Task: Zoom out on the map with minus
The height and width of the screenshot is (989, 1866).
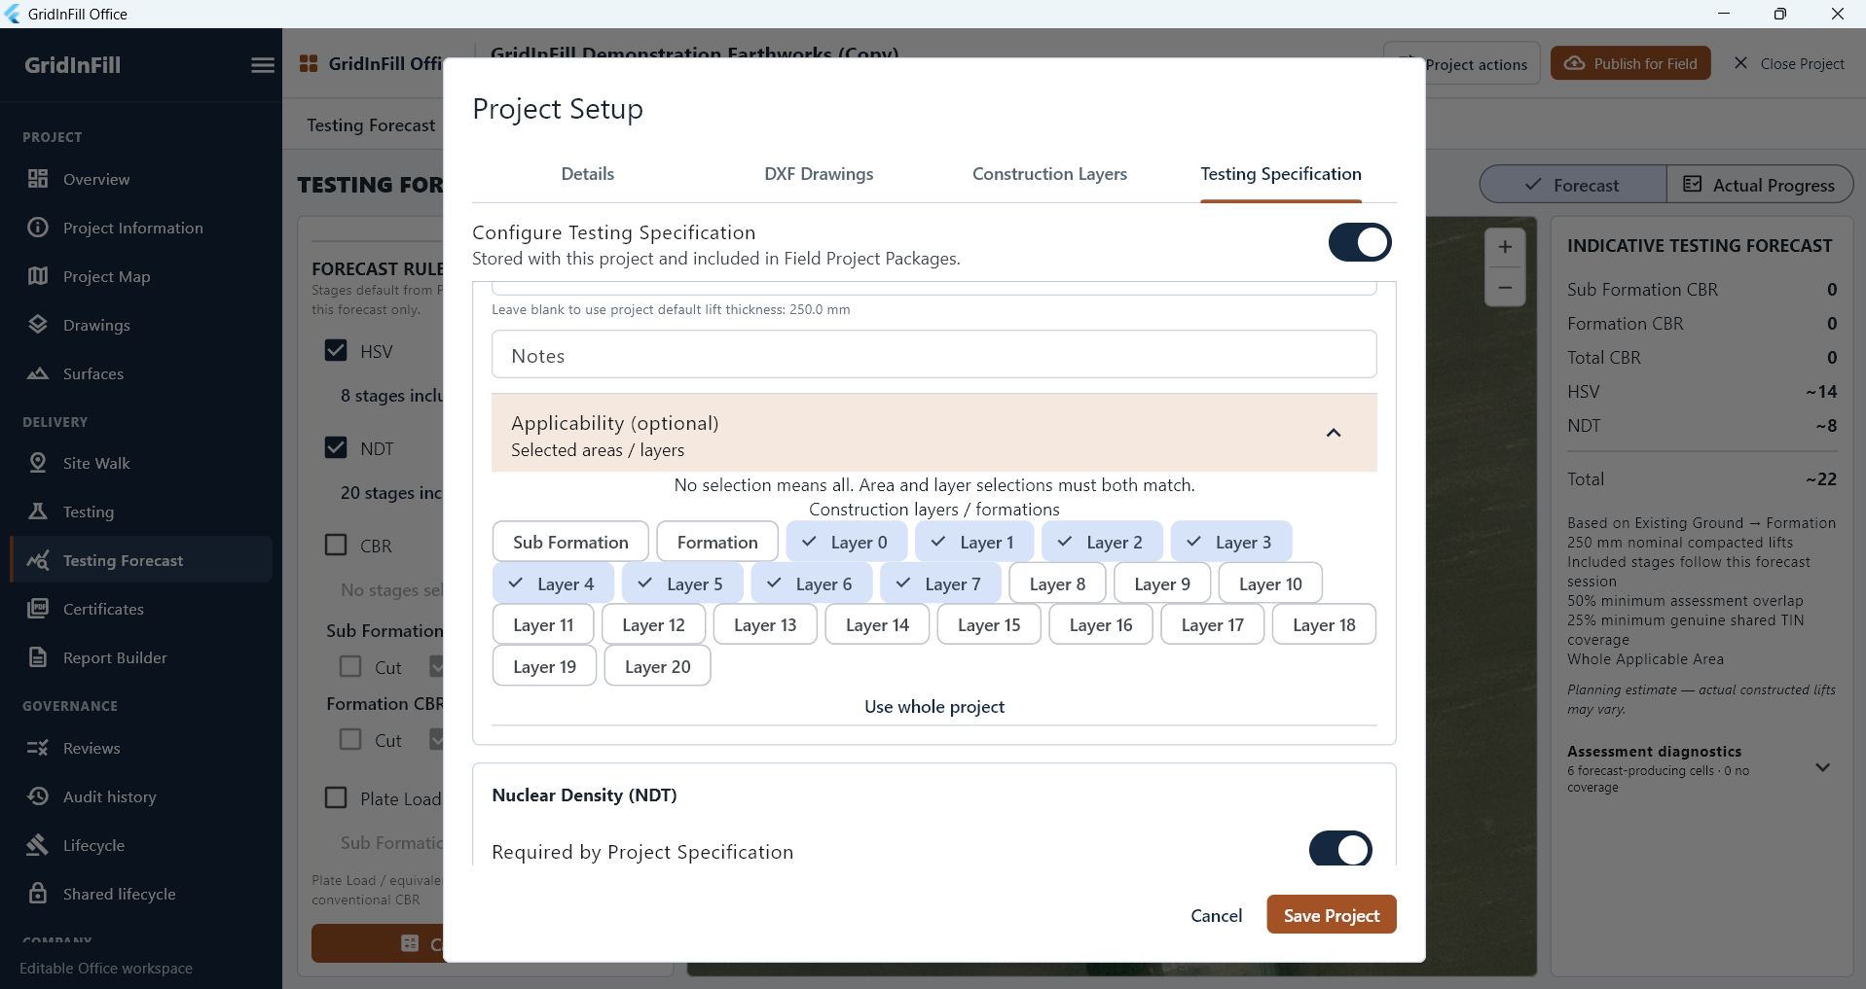Action: tap(1505, 288)
